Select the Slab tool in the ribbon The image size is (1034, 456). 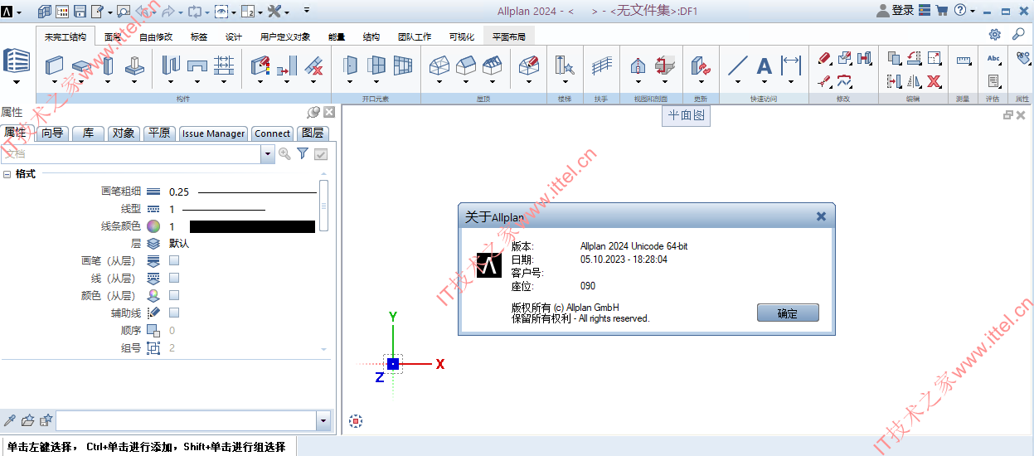[81, 65]
